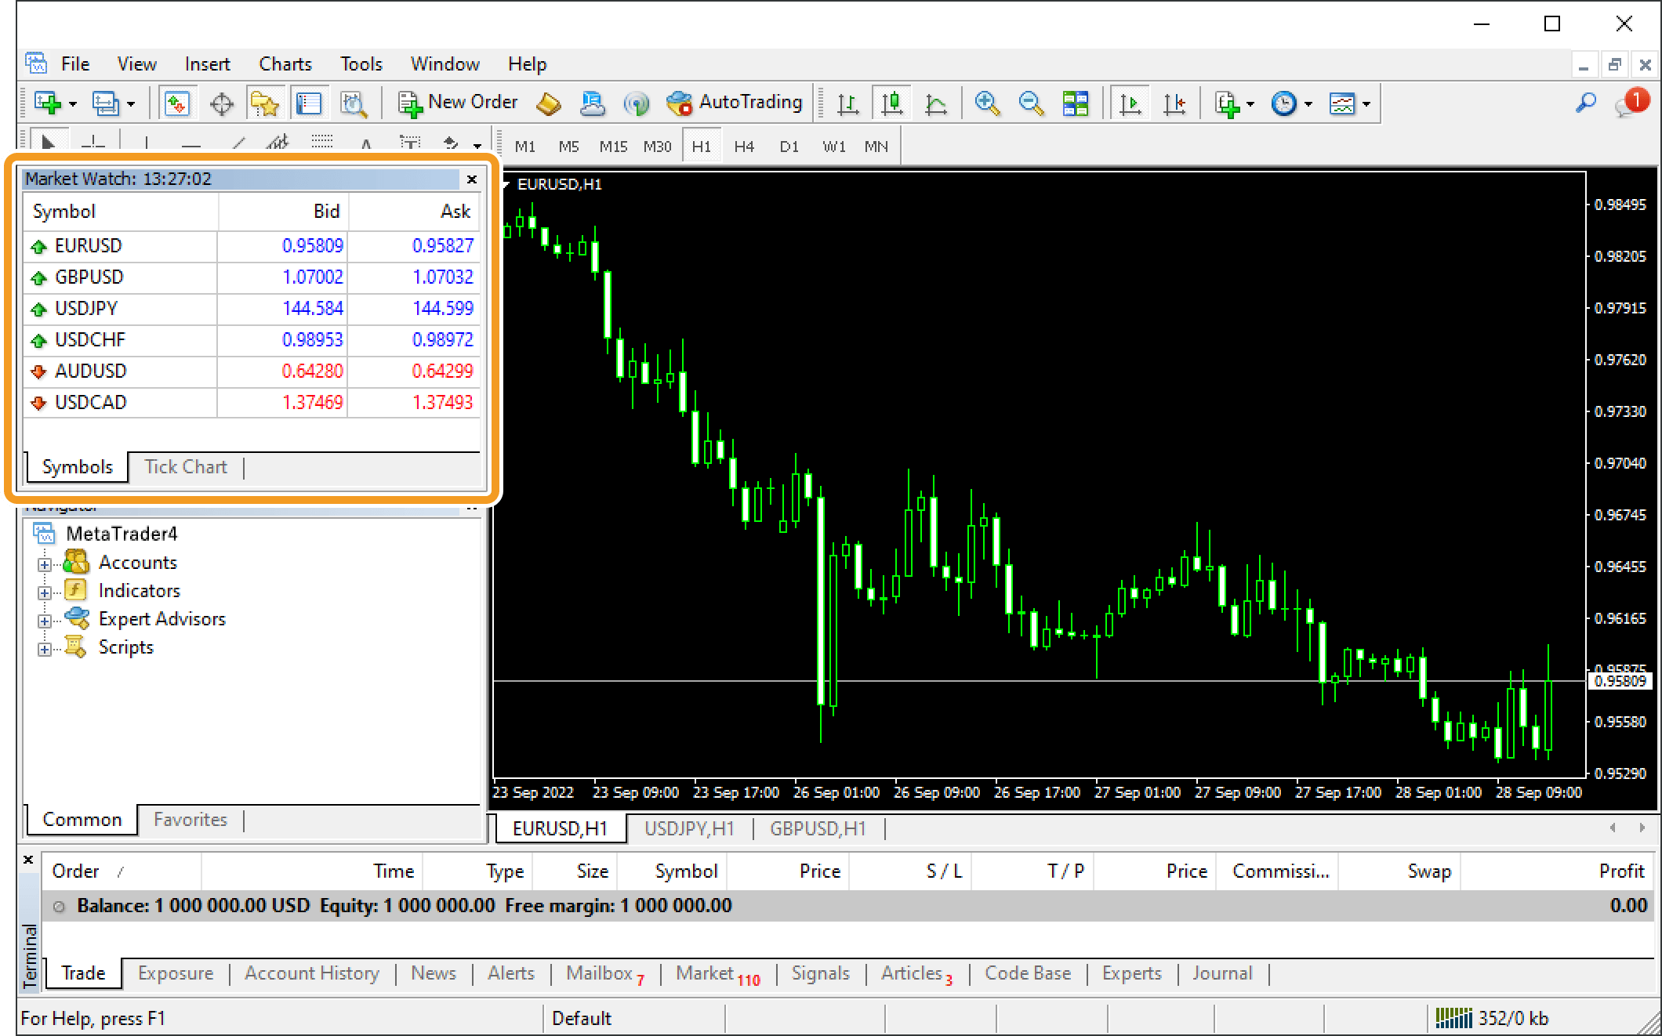Switch chart to Candlesticks mode
Viewport: 1662px width, 1036px height.
point(892,103)
